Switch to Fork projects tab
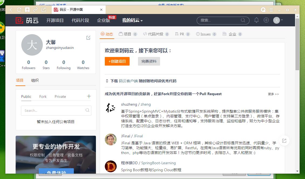The height and width of the screenshot is (179, 305). click(43, 96)
